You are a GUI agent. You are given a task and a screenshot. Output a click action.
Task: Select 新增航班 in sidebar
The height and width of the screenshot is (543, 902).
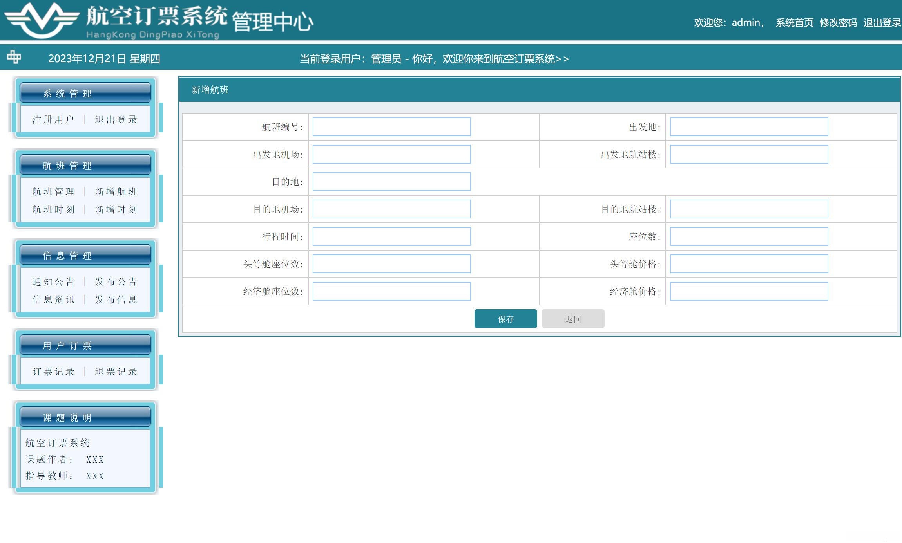(x=116, y=191)
